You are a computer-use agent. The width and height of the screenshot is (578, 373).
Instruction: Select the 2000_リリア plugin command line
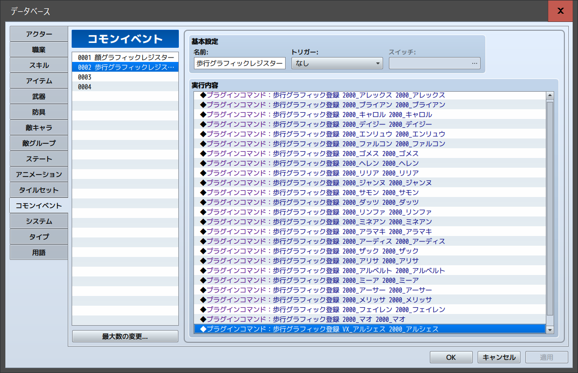tap(370, 173)
